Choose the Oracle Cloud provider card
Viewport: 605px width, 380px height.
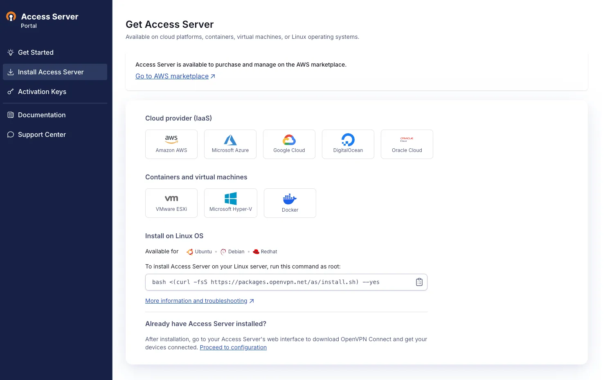[407, 144]
